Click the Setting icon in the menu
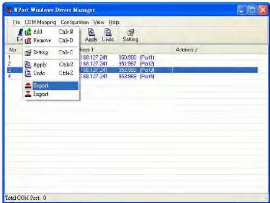 click(x=28, y=52)
